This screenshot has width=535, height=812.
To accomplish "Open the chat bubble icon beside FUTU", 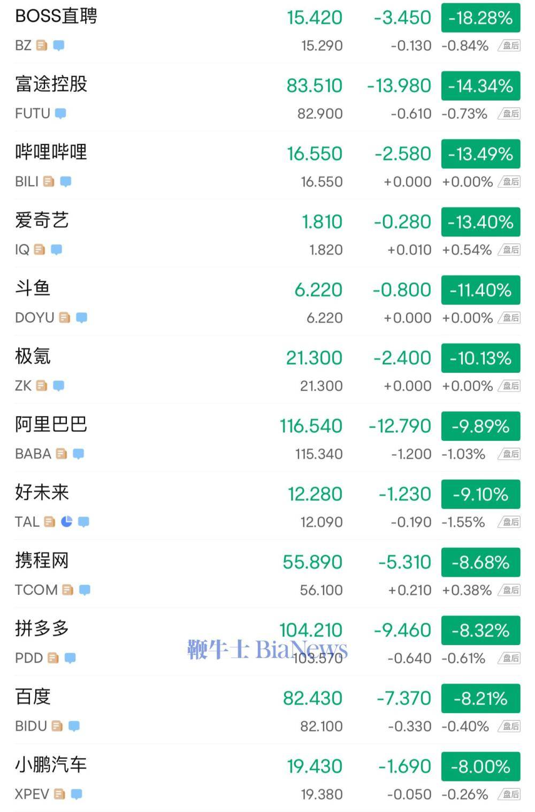I will click(60, 113).
